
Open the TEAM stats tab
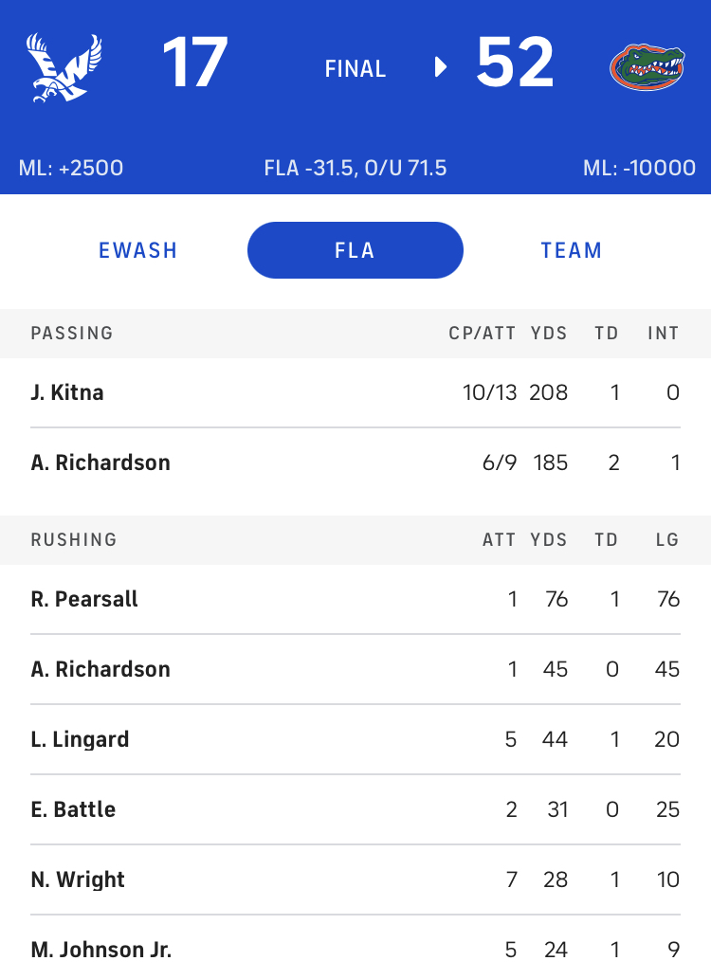(572, 250)
